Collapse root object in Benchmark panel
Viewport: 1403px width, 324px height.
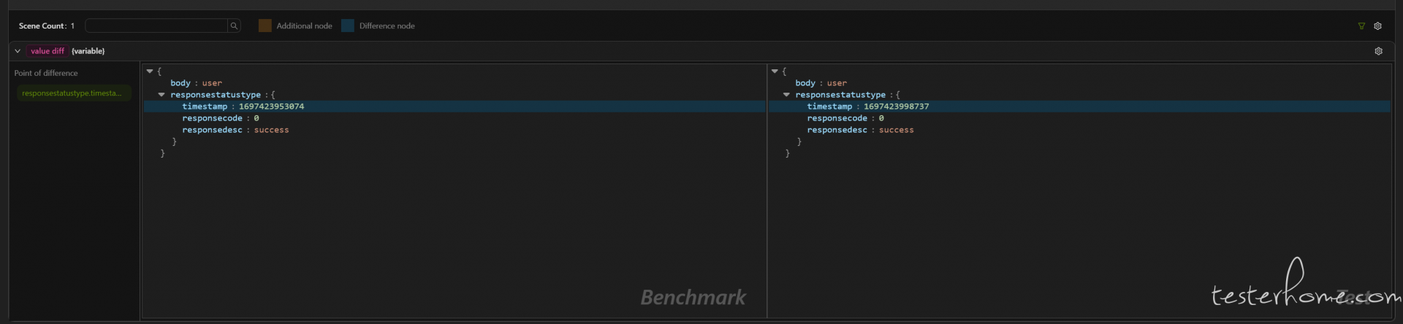[x=150, y=72]
